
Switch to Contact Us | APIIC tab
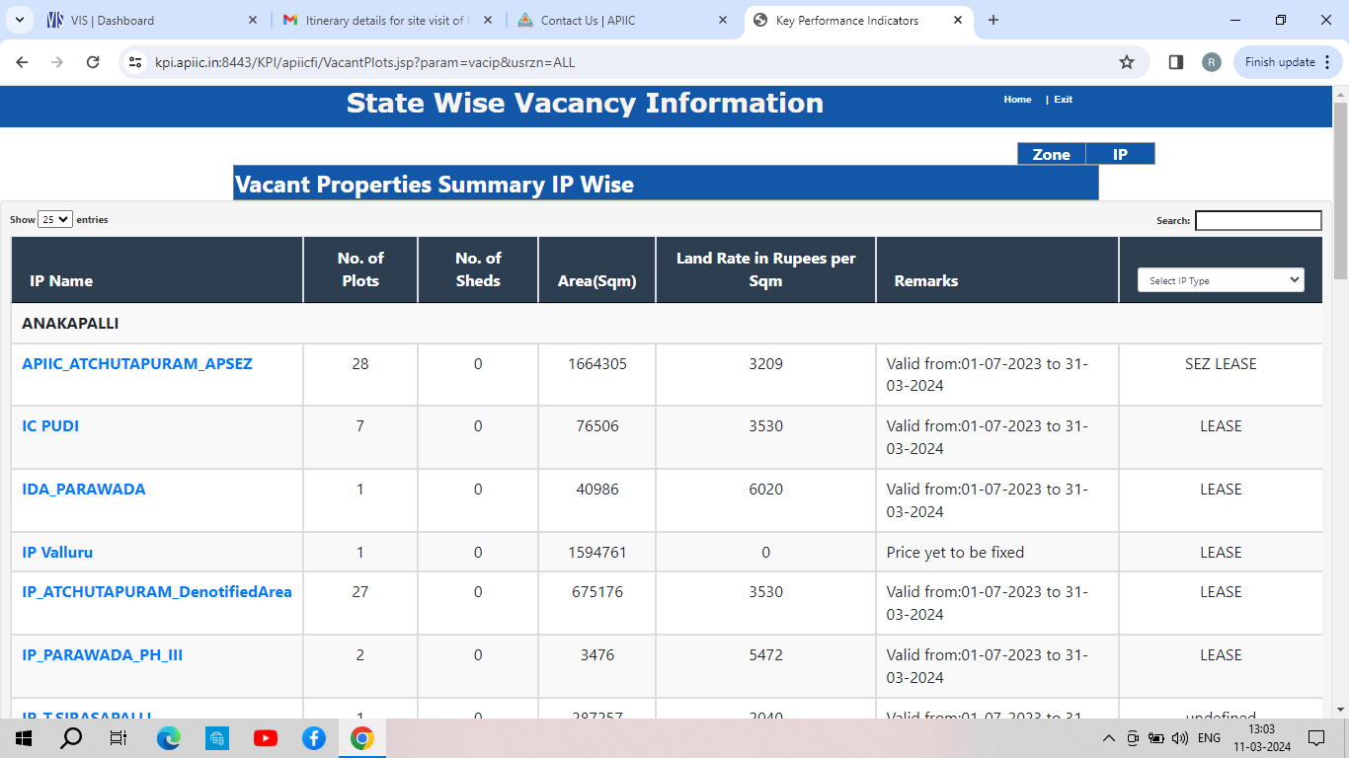(x=622, y=20)
